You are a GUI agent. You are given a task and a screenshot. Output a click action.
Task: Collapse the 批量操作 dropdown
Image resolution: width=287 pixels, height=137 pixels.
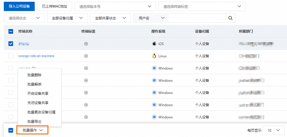click(x=32, y=130)
